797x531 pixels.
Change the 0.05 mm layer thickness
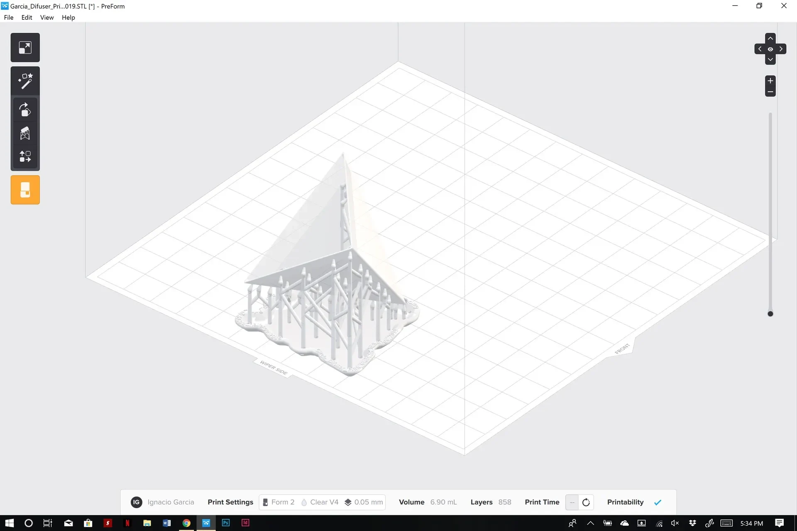pos(364,502)
